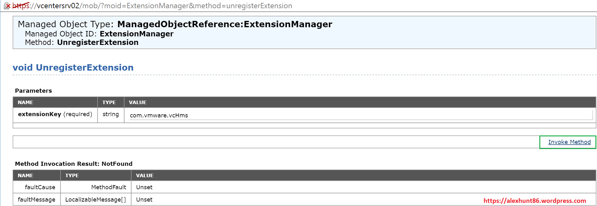
Task: Click the LocalizableMessage[] type cell
Action: pos(95,200)
